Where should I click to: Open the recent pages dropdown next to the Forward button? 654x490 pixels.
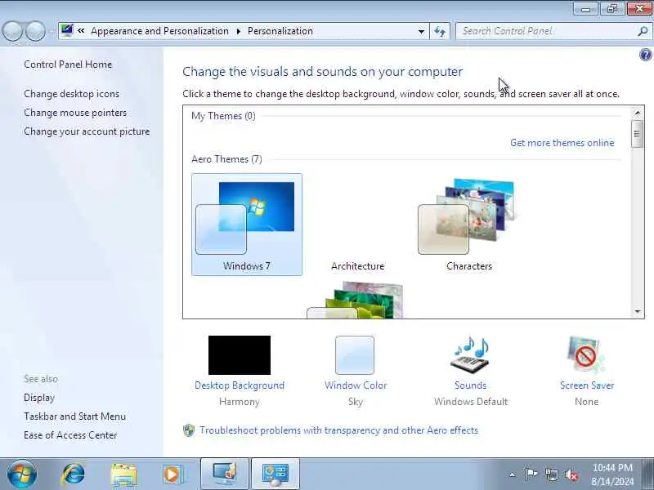click(52, 31)
